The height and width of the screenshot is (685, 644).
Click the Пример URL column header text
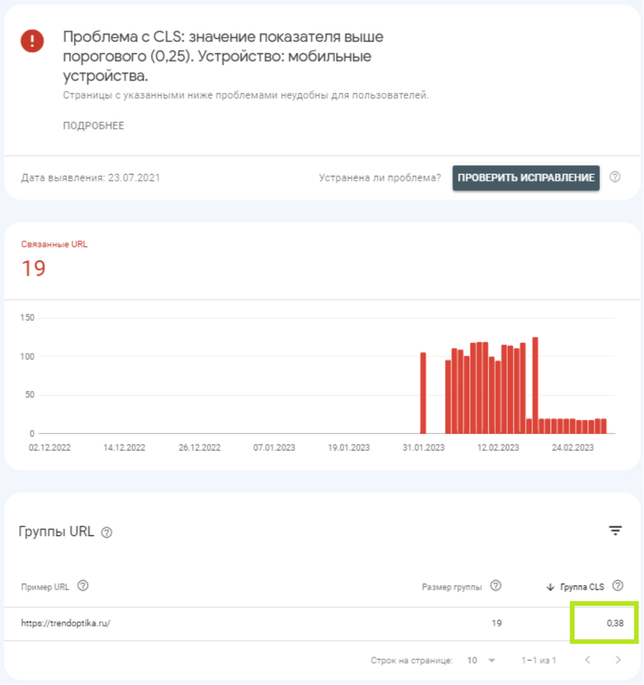[x=45, y=587]
